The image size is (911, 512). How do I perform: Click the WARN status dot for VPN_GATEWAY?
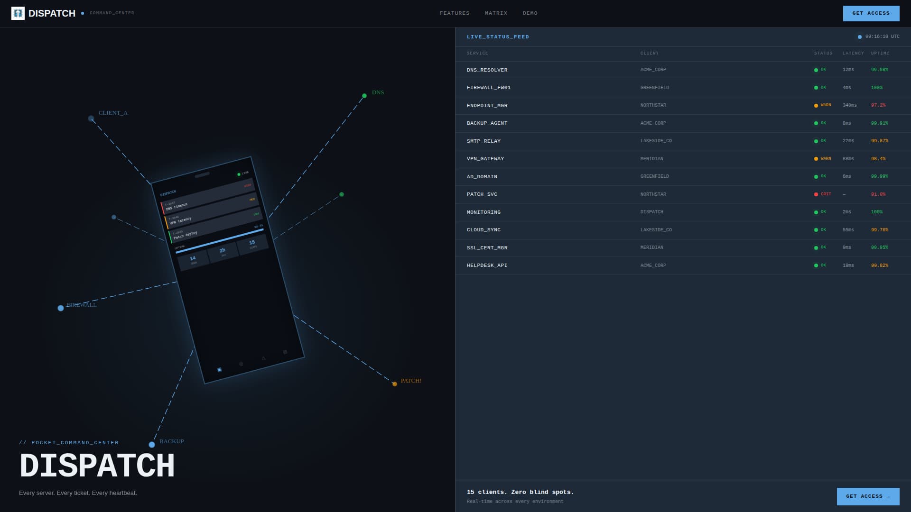816,159
